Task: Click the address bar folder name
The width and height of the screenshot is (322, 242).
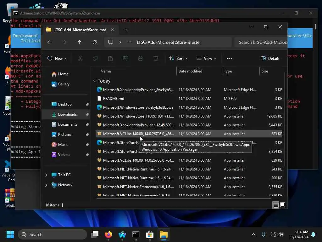Action: point(169,42)
